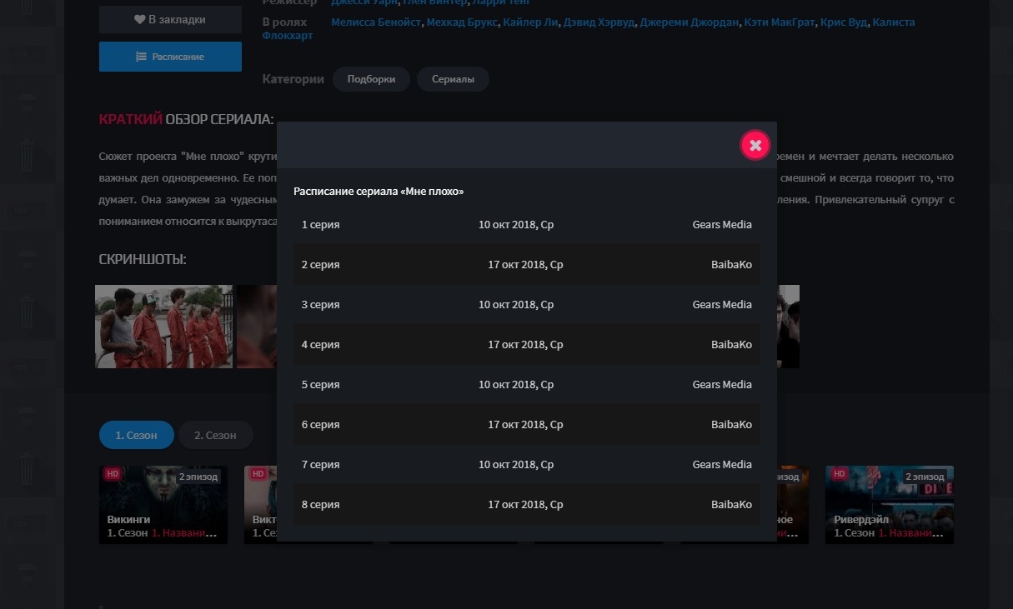1013x609 pixels.
Task: Open the Сериалы category tag
Action: pyautogui.click(x=453, y=79)
